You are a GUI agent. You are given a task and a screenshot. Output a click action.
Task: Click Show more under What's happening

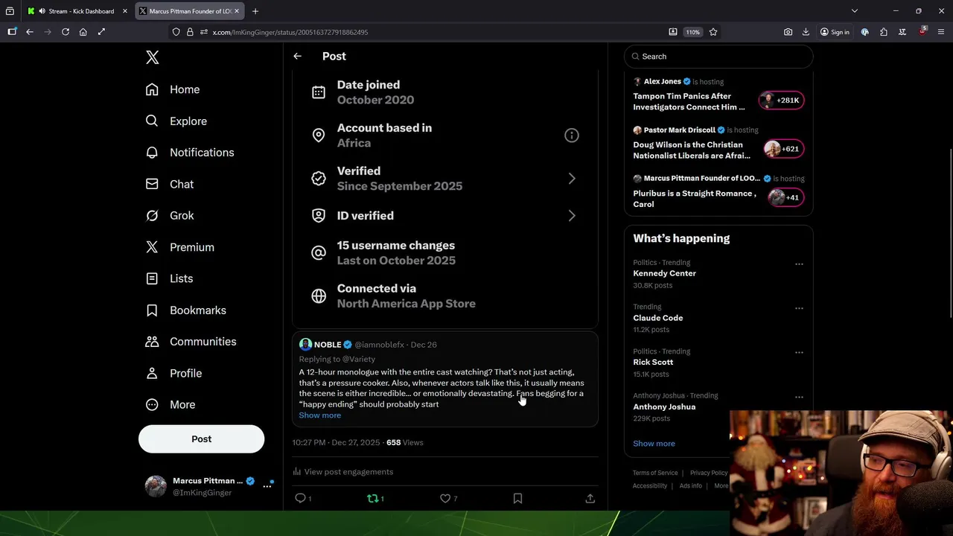click(654, 444)
